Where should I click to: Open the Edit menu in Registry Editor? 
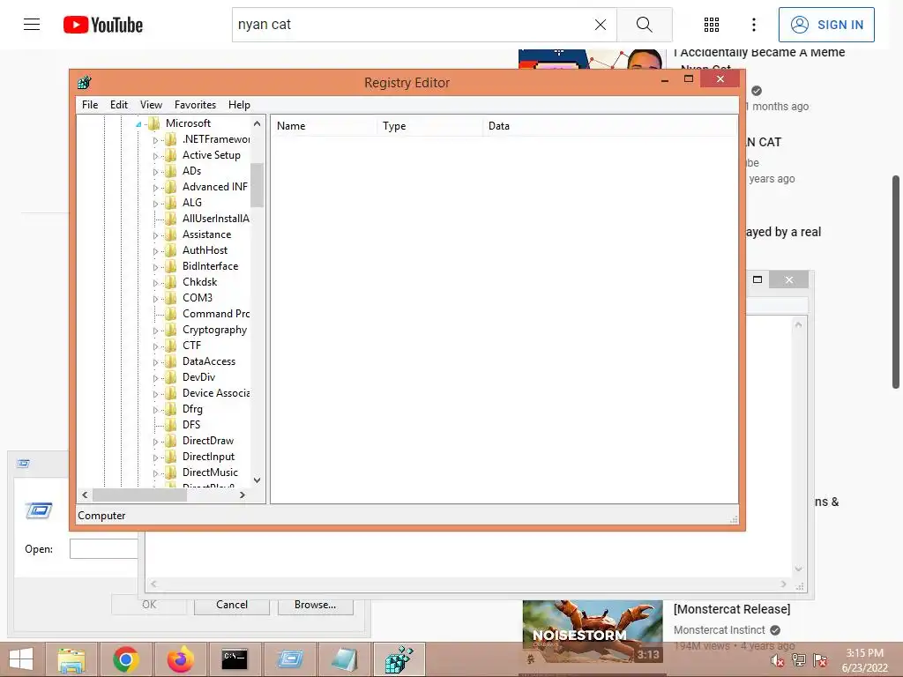click(119, 105)
